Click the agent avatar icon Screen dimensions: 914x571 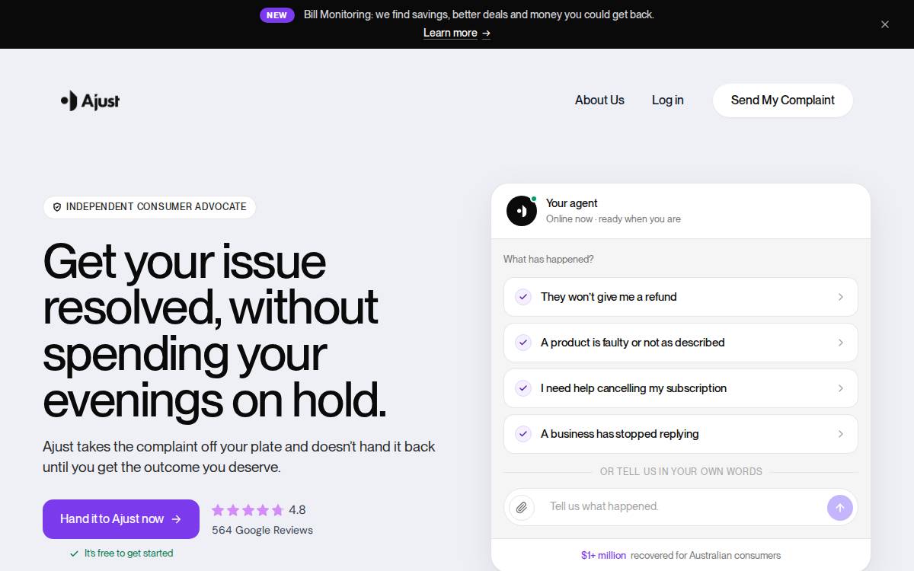522,211
